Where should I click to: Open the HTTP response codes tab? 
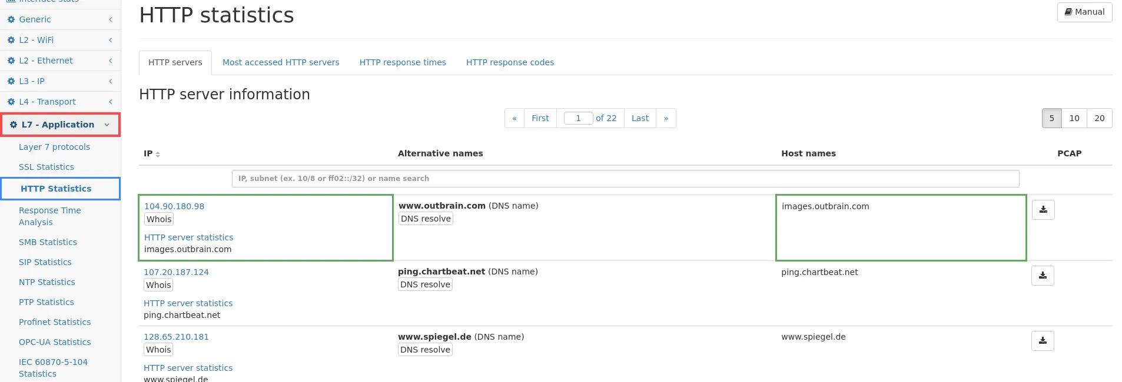[510, 62]
